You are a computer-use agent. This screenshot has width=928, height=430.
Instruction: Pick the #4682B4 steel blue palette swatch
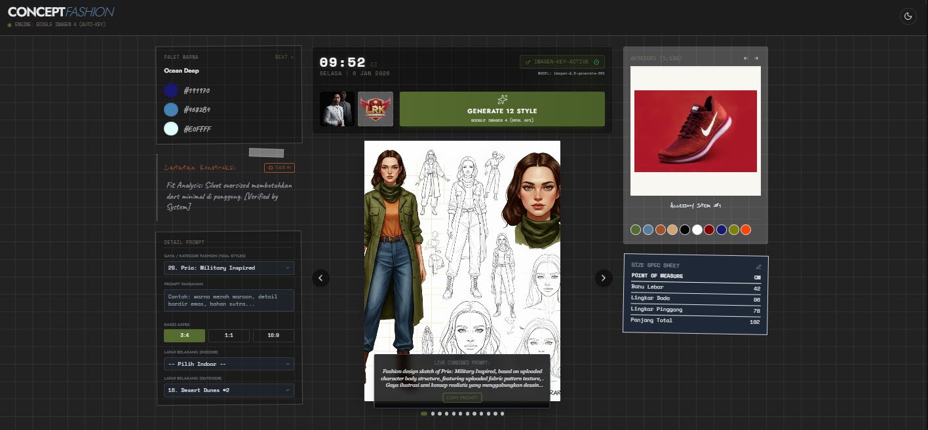171,109
